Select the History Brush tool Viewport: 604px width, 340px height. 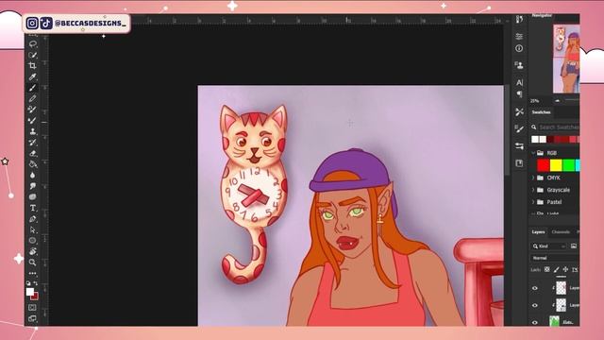(33, 143)
